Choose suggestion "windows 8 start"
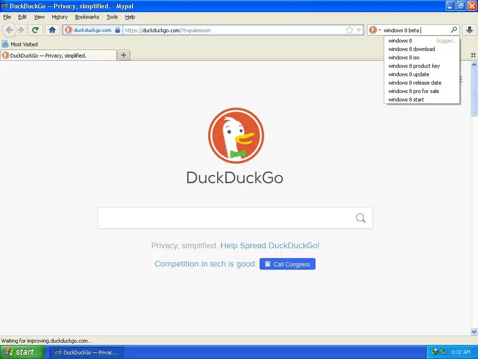Screen dimensions: 478x359 click(422, 100)
